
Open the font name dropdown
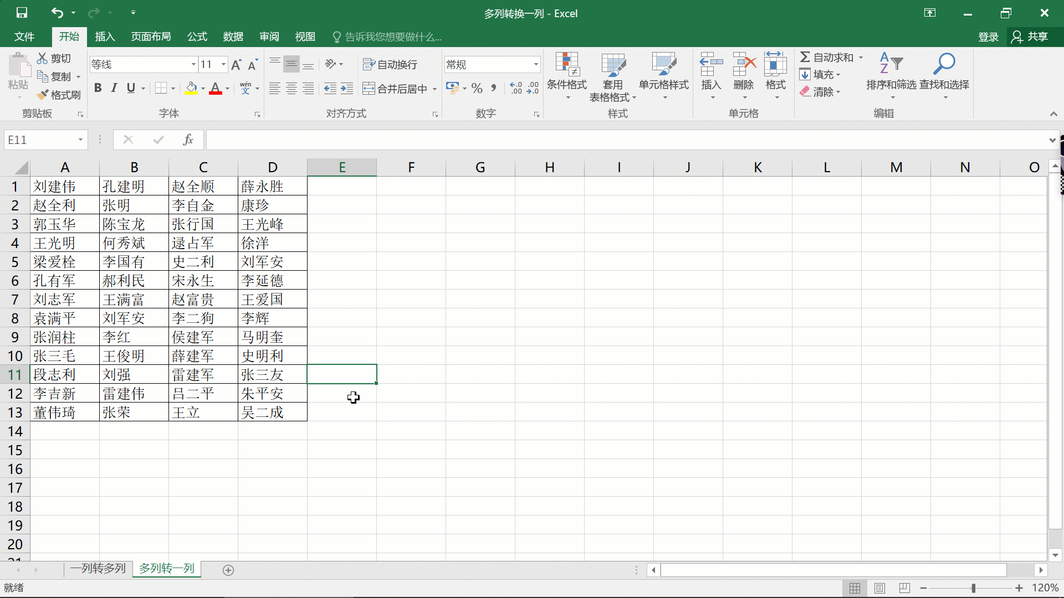coord(193,64)
